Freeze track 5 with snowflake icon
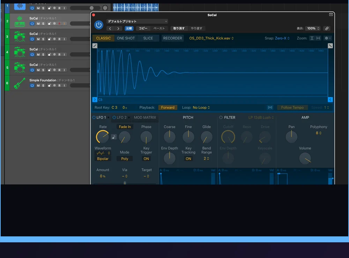 (x=54, y=70)
